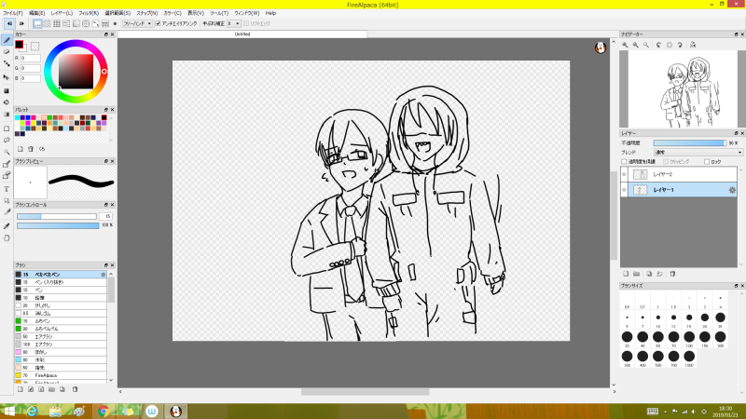746x419 pixels.
Task: Float the カラー panel using its dock button
Action: (106, 34)
